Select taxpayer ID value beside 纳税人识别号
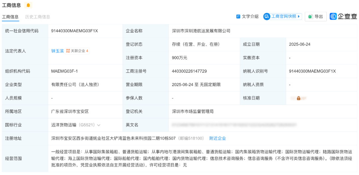This screenshot has height=175, width=359. 312,71
